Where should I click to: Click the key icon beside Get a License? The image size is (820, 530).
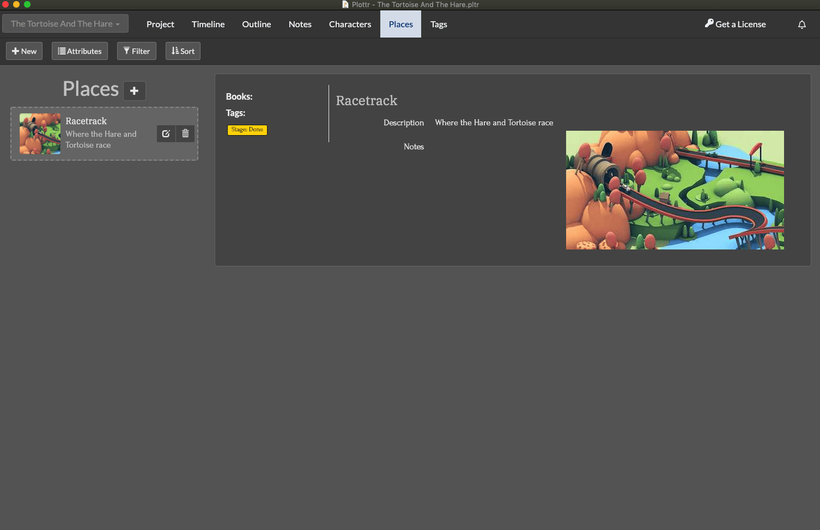[x=709, y=23]
